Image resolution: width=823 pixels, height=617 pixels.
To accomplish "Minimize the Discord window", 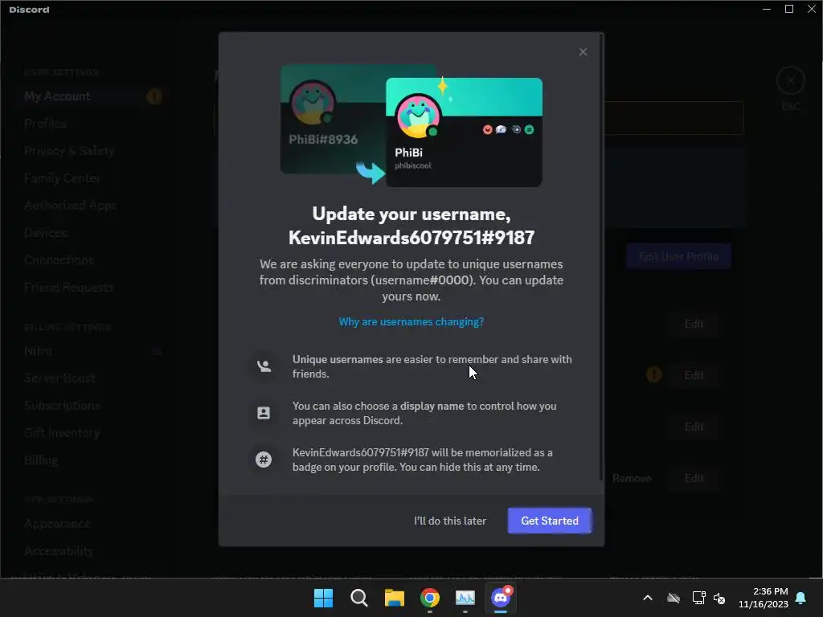I will [766, 10].
